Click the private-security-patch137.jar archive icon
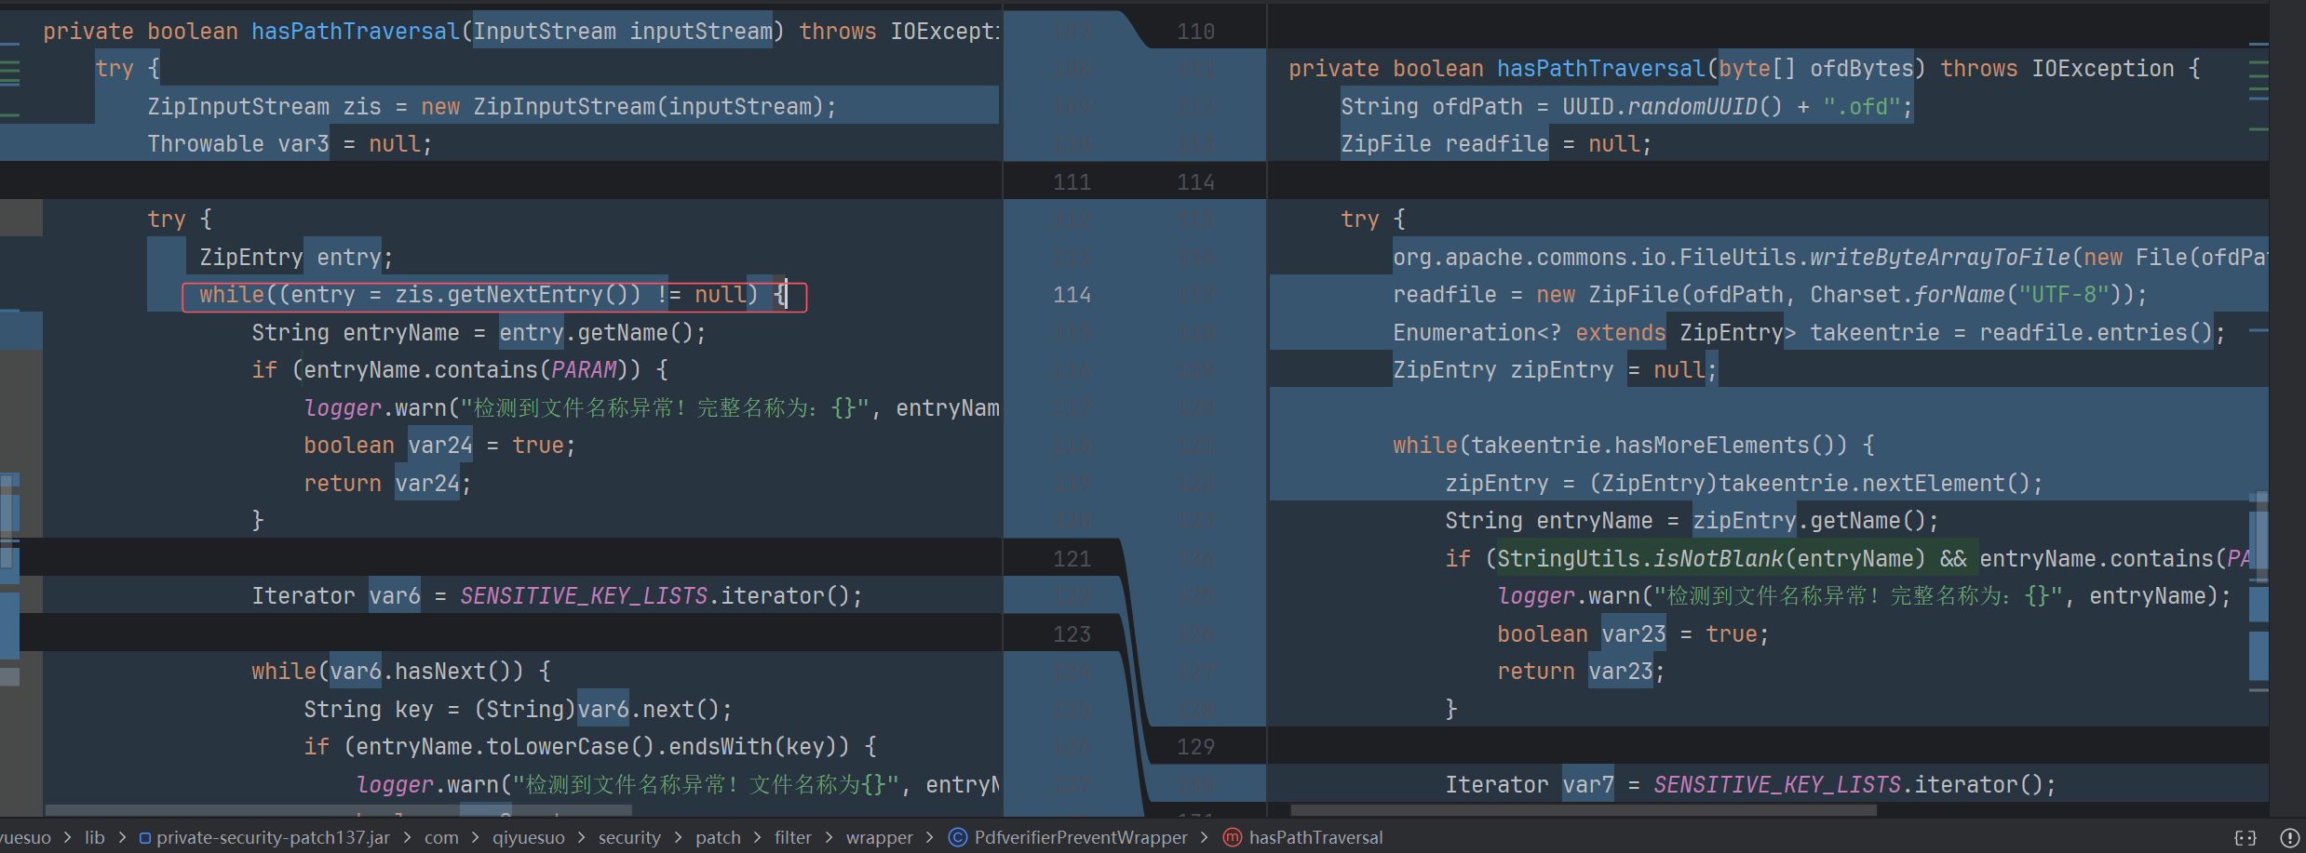The width and height of the screenshot is (2306, 853). 145,838
